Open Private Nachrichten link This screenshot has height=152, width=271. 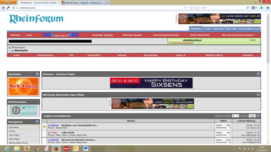(x=200, y=35)
